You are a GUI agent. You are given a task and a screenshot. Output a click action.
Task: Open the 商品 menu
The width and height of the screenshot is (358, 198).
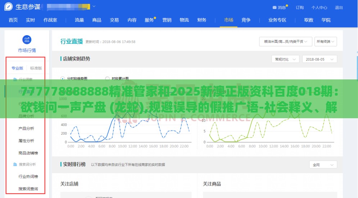pos(97,20)
